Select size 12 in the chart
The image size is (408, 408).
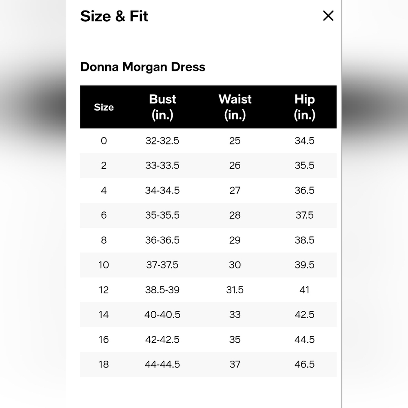coord(104,290)
